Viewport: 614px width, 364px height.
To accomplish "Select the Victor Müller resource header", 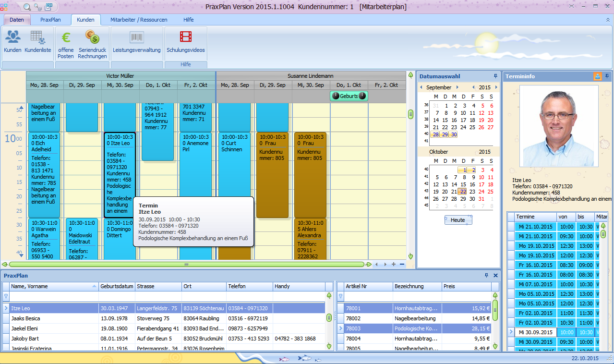I will pos(120,76).
